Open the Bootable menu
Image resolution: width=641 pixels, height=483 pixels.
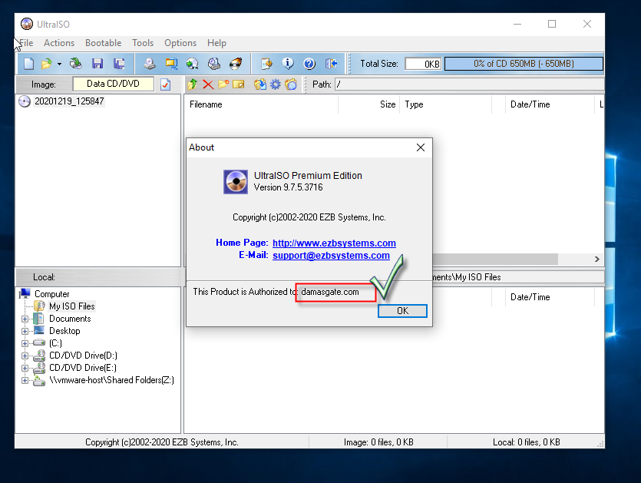click(103, 43)
